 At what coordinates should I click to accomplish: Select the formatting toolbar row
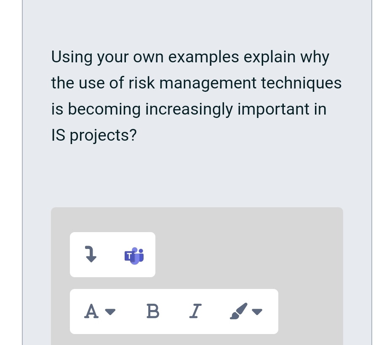174,311
